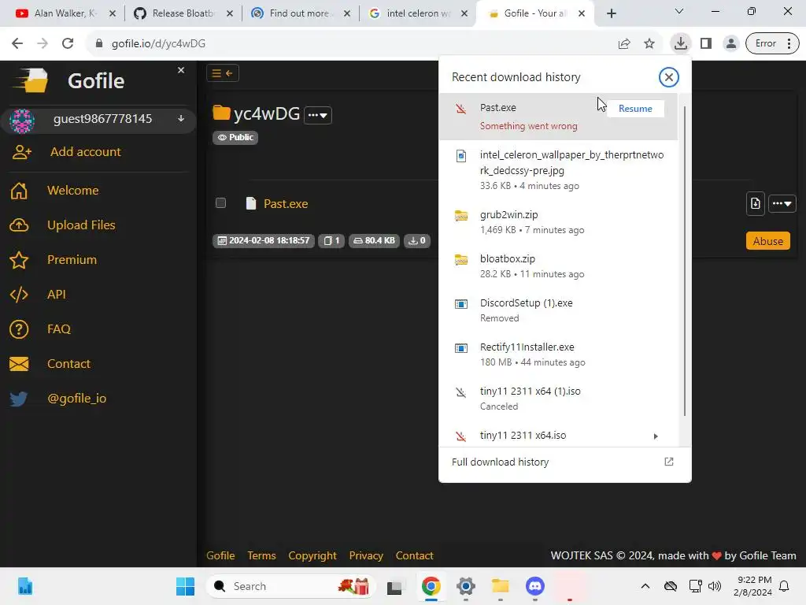Bookmark this page with the star icon
The image size is (806, 605).
649,44
